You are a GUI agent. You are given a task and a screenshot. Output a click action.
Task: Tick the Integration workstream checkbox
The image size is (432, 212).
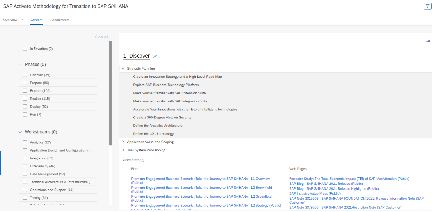click(x=25, y=158)
